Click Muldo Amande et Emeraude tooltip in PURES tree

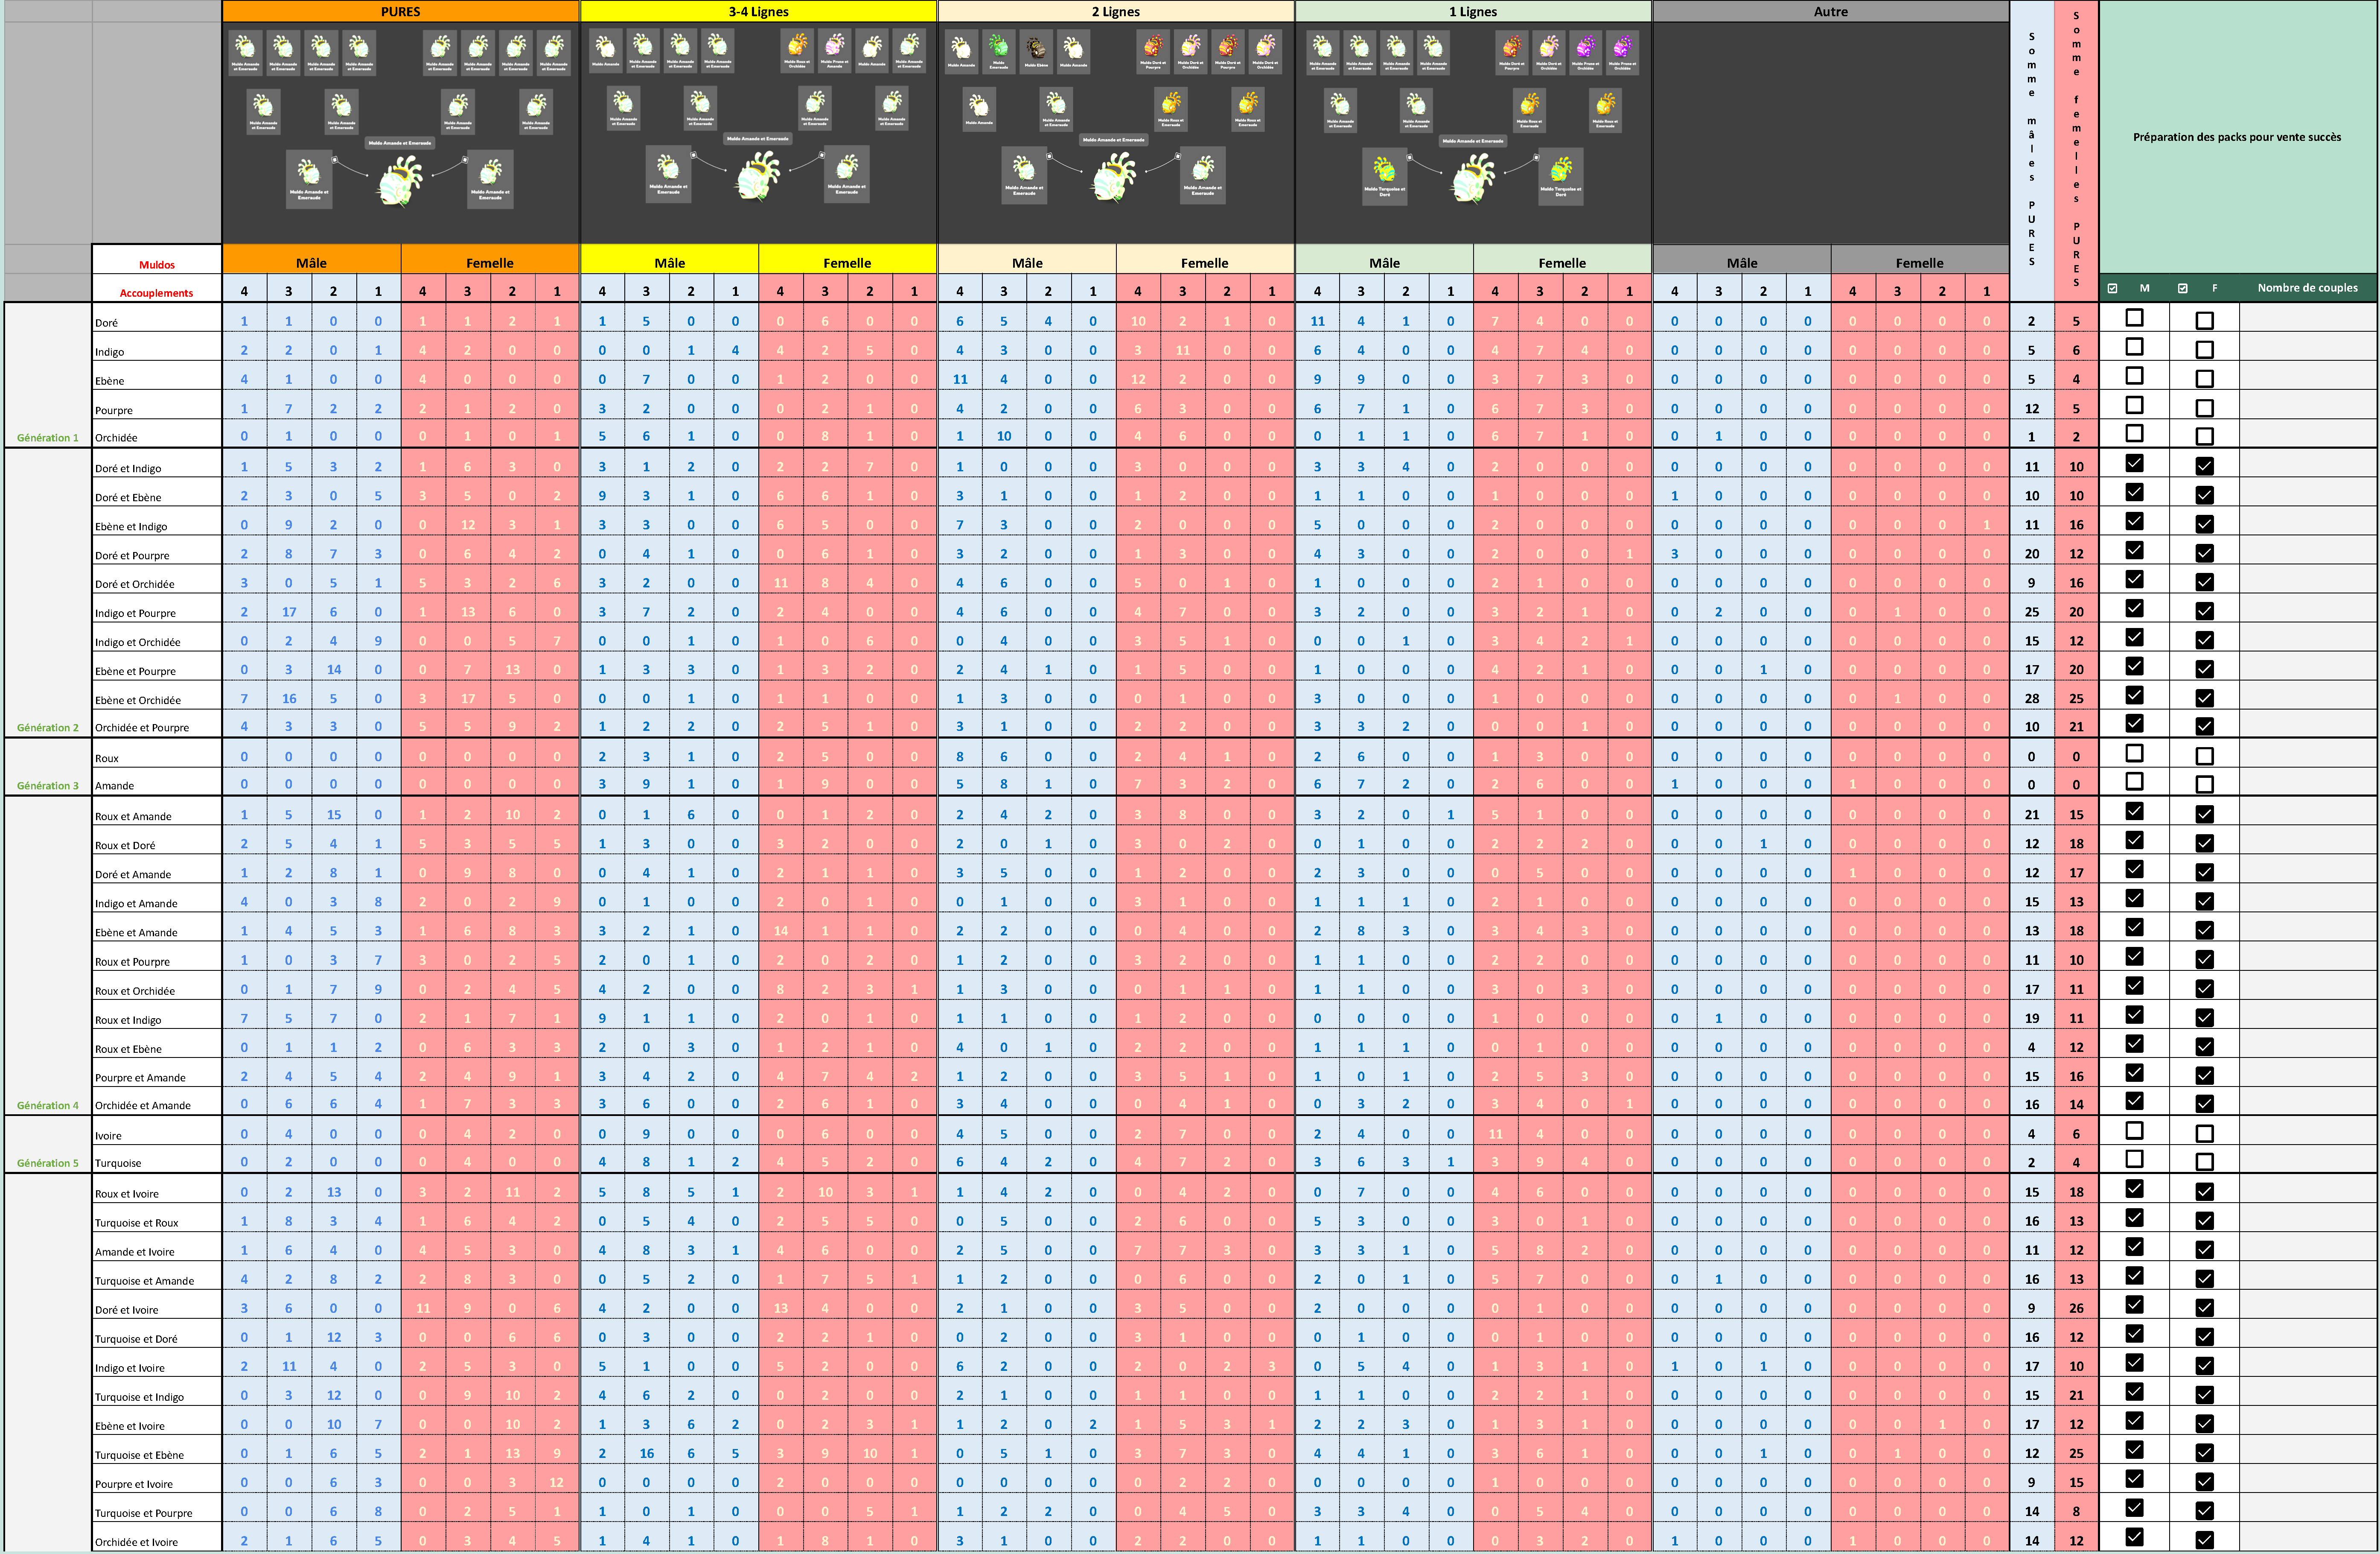pyautogui.click(x=399, y=143)
